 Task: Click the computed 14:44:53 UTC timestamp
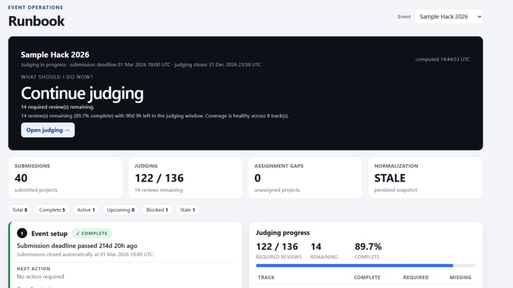(x=442, y=59)
